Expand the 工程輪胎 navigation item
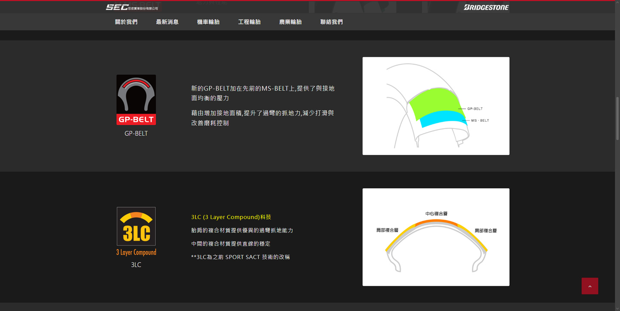This screenshot has height=311, width=620. point(249,22)
